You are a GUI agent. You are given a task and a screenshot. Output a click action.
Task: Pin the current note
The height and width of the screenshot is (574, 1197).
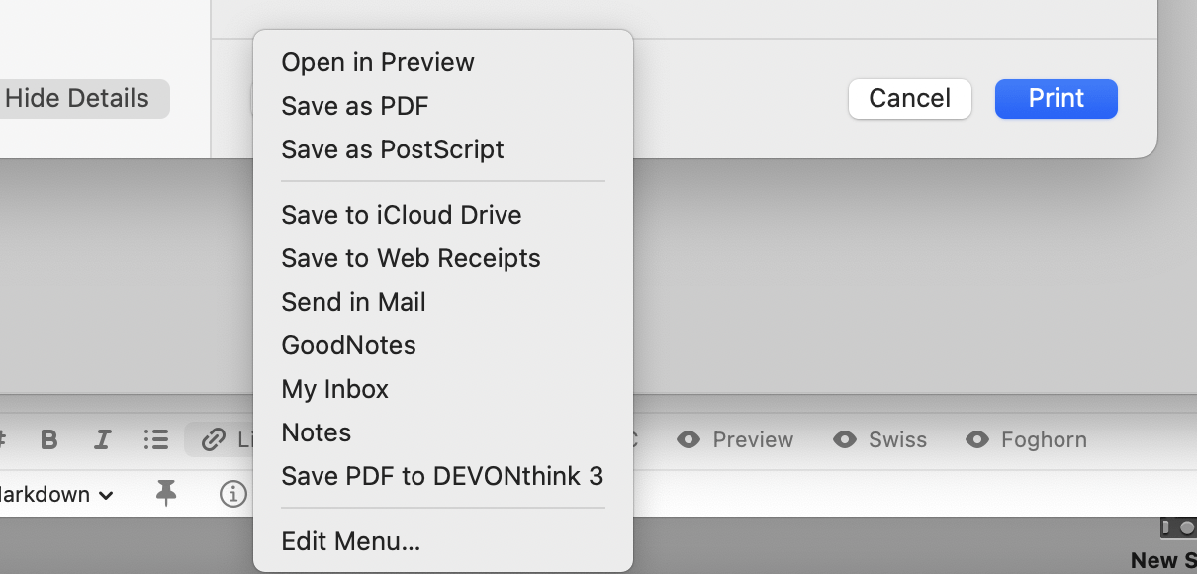click(x=166, y=494)
